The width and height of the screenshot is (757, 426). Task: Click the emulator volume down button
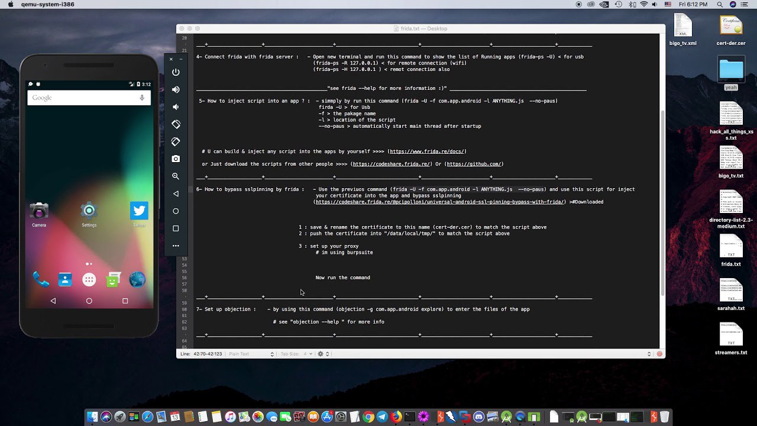(176, 106)
